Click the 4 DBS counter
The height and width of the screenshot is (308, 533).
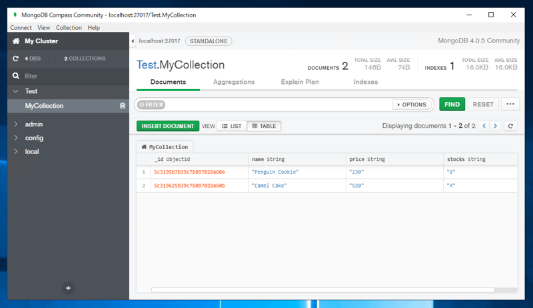pyautogui.click(x=33, y=59)
